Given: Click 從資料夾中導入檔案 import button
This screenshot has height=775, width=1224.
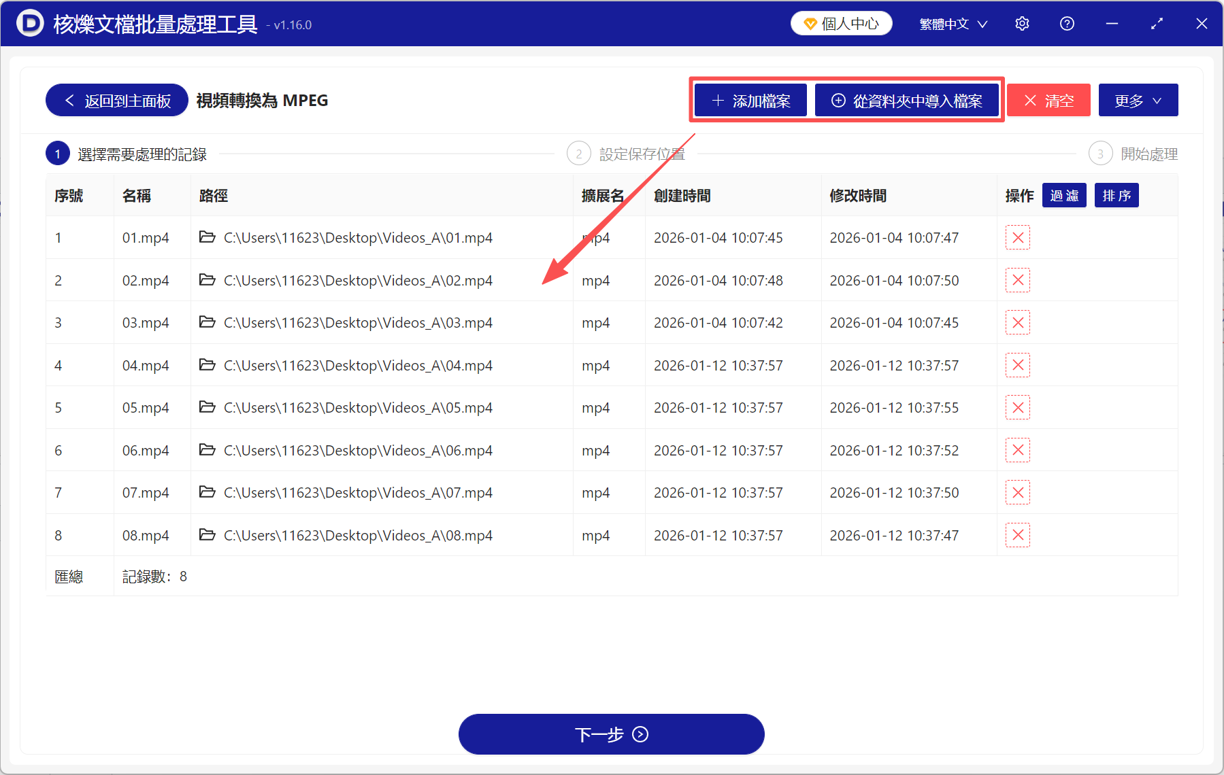Looking at the screenshot, I should pos(908,100).
